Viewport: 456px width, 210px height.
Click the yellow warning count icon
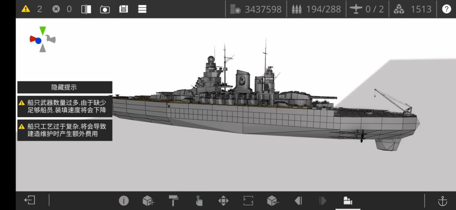(x=26, y=9)
